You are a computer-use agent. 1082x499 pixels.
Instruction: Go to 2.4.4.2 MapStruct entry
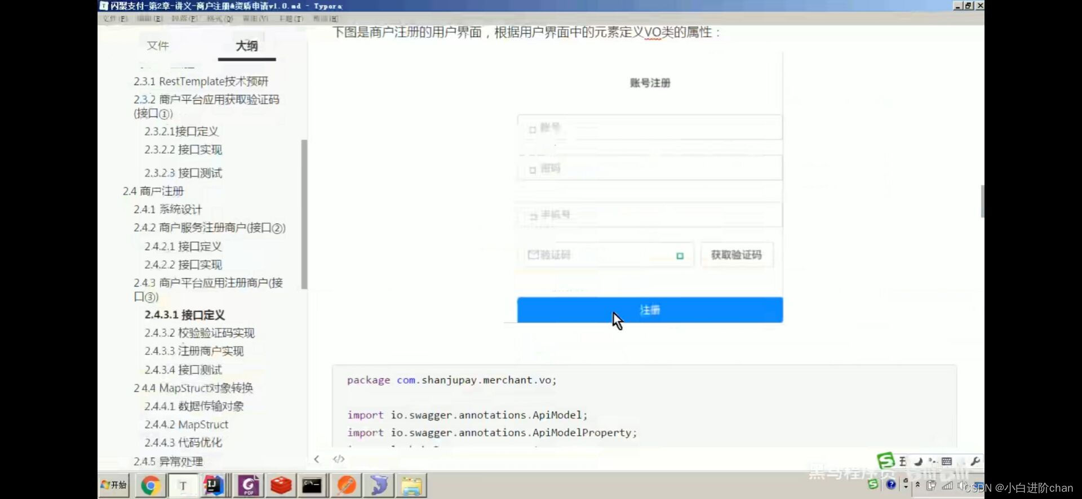point(187,424)
